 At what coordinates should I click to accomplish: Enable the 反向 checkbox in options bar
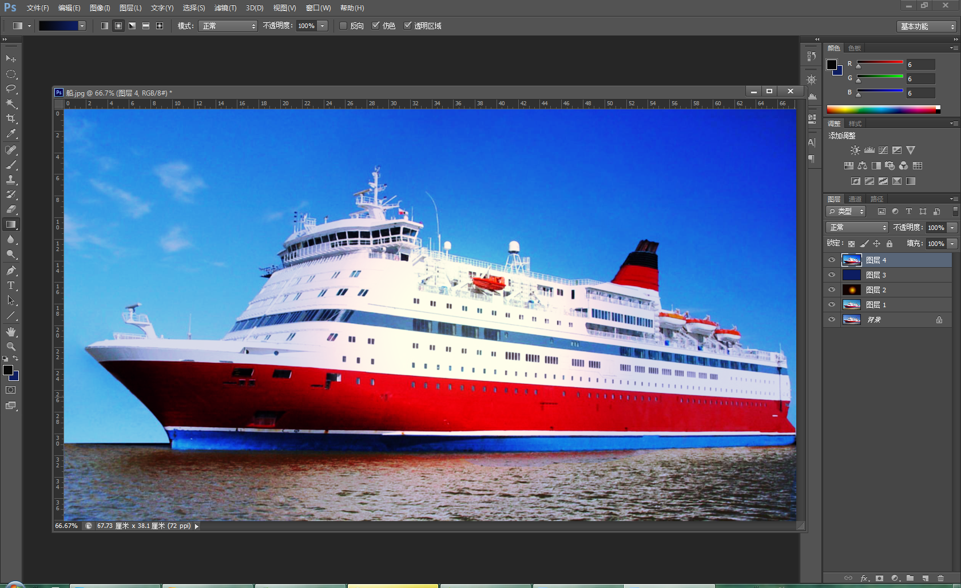(x=343, y=26)
